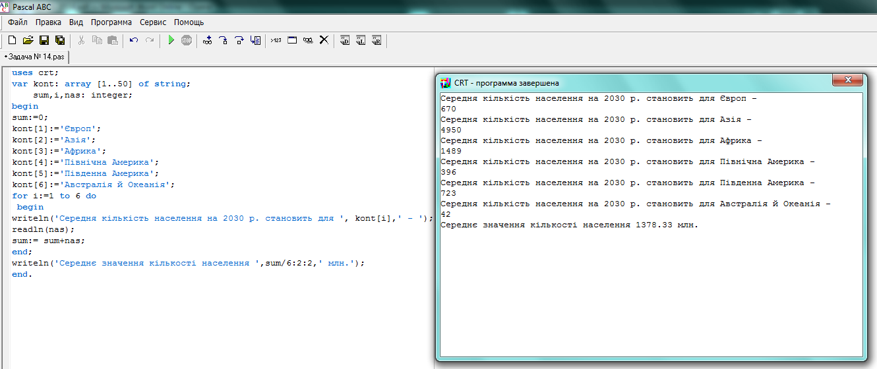
Task: Click the final 'end.' line in editor
Action: pos(22,274)
